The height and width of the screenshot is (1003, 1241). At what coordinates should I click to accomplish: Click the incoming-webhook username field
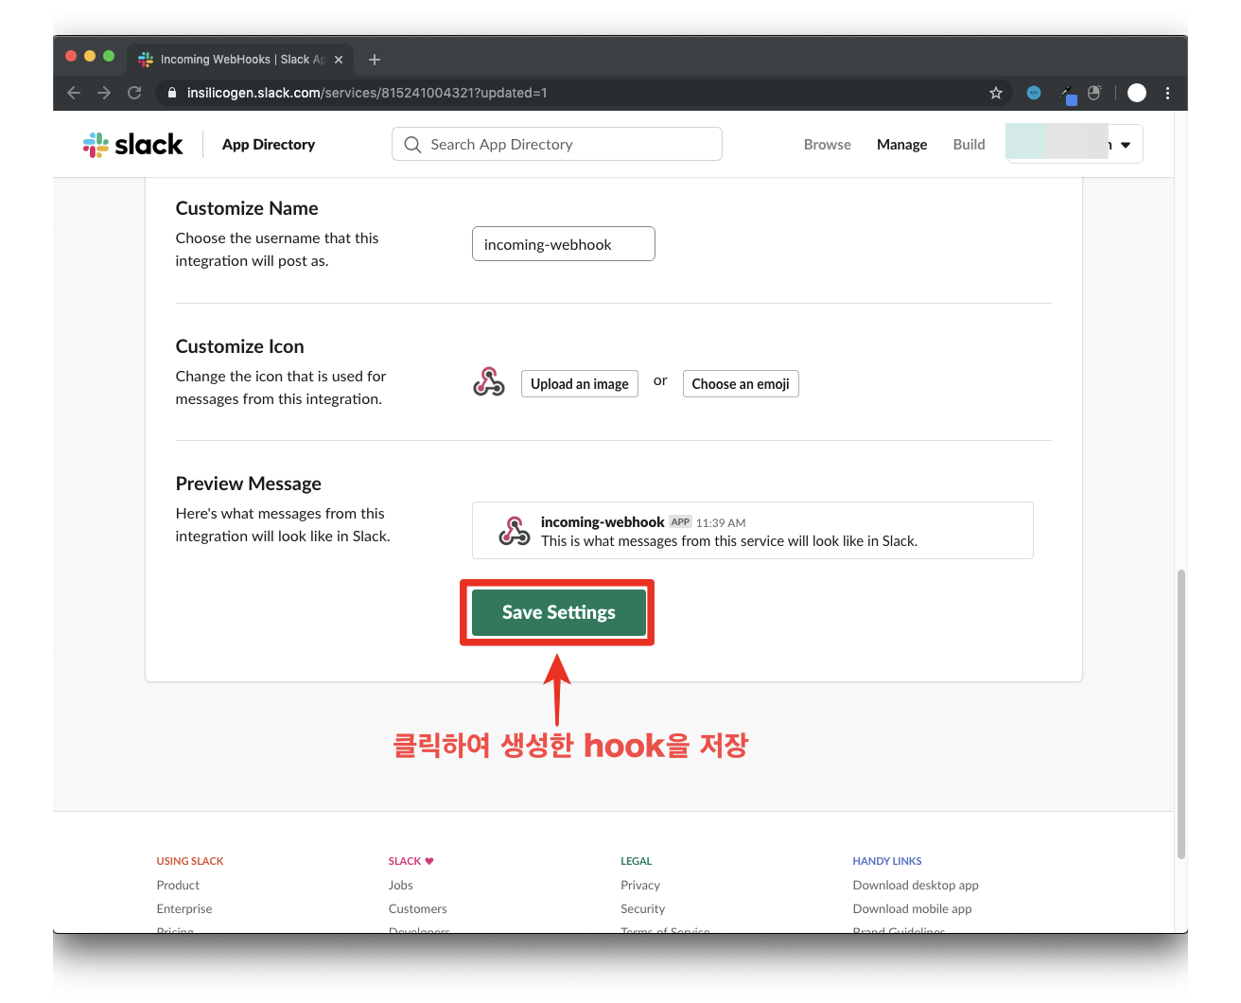click(x=564, y=244)
